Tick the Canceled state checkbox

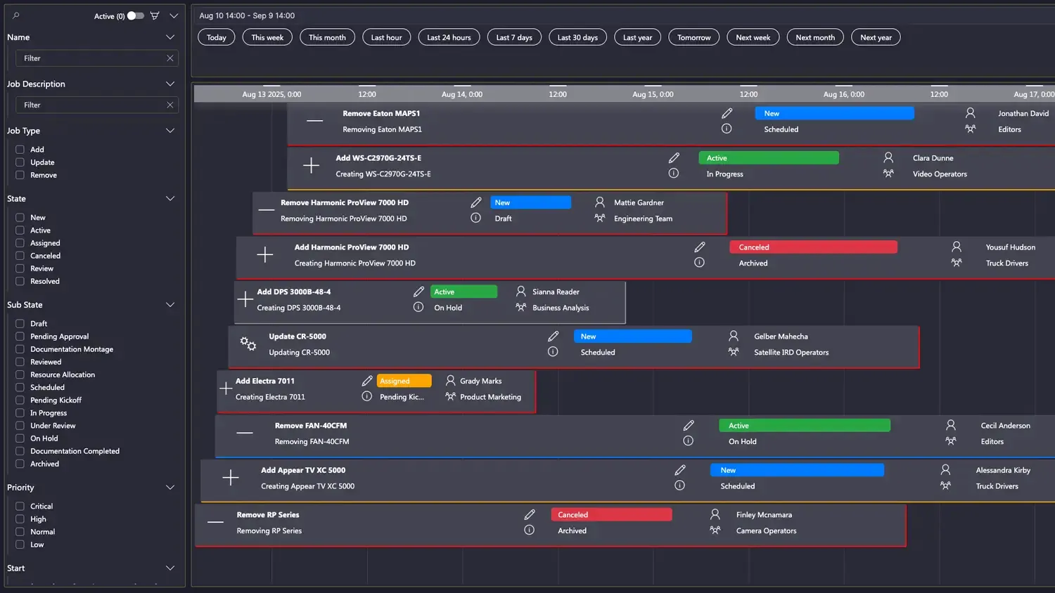coord(20,256)
